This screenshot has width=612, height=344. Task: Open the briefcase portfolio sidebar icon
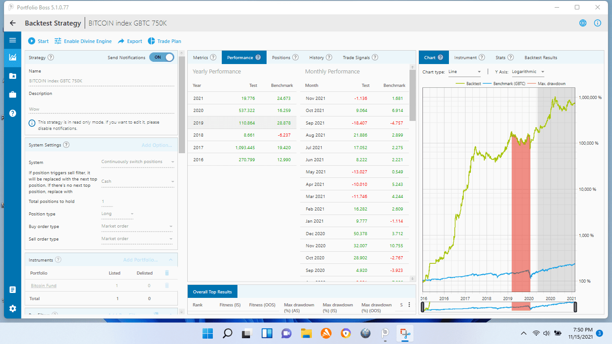(x=13, y=95)
